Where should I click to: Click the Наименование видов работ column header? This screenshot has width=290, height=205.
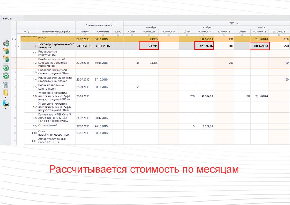[56, 32]
